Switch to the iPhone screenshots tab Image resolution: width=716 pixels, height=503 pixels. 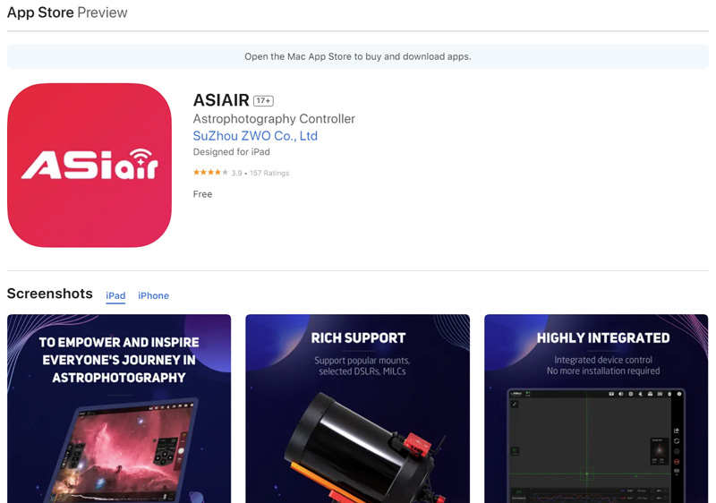coord(153,295)
